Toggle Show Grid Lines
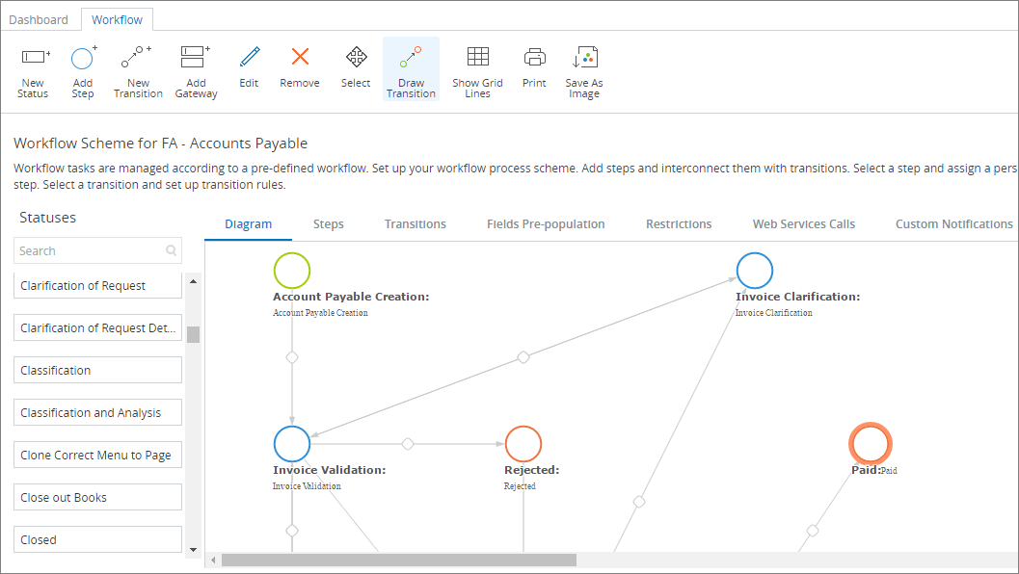Viewport: 1019px width, 574px height. coord(476,67)
